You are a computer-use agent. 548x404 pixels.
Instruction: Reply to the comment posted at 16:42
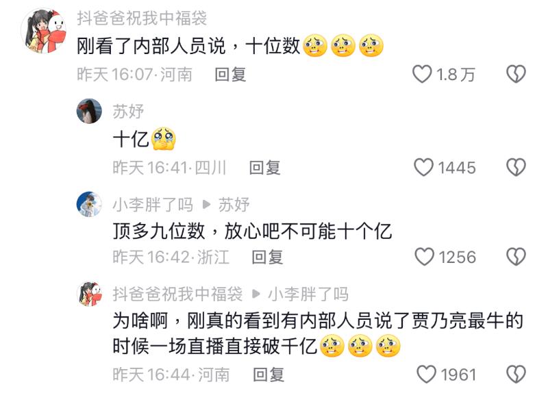point(267,257)
